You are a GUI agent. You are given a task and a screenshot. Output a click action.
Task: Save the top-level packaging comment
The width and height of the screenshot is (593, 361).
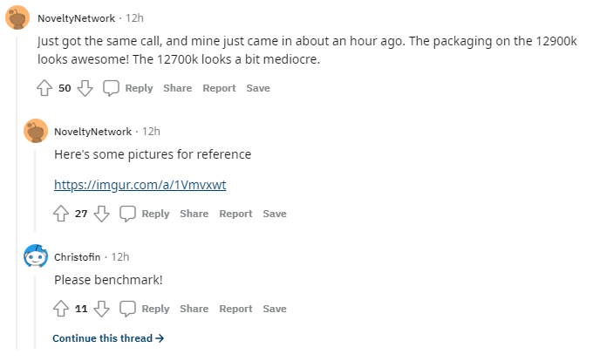point(258,88)
